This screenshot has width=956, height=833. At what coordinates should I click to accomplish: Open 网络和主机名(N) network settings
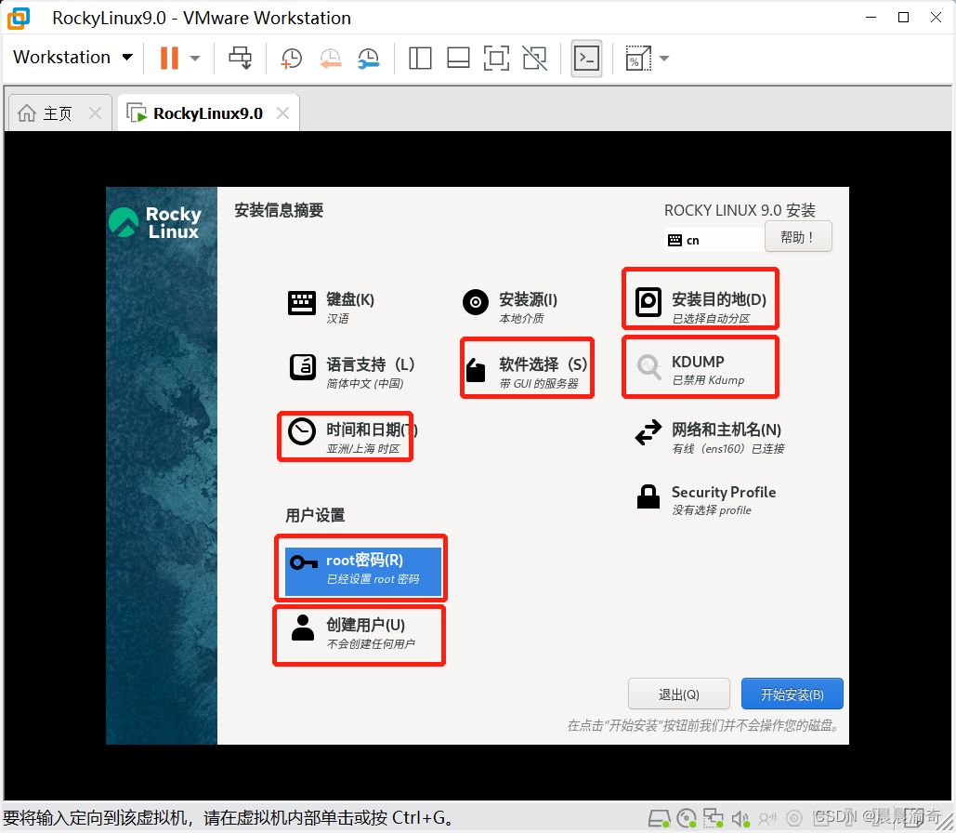tap(710, 437)
